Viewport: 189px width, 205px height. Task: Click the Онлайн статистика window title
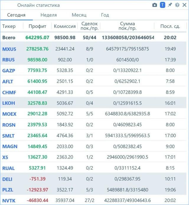pos(38,5)
